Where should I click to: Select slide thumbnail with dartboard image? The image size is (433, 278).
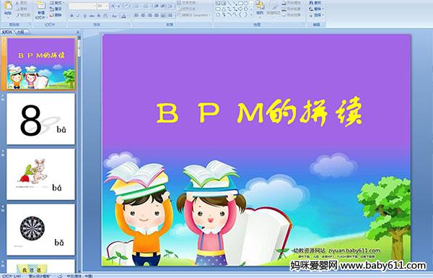[41, 230]
